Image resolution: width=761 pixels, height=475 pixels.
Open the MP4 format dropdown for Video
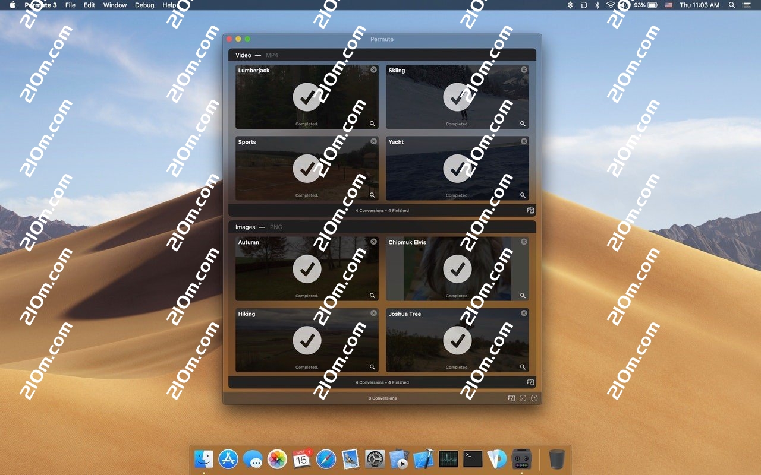(272, 55)
